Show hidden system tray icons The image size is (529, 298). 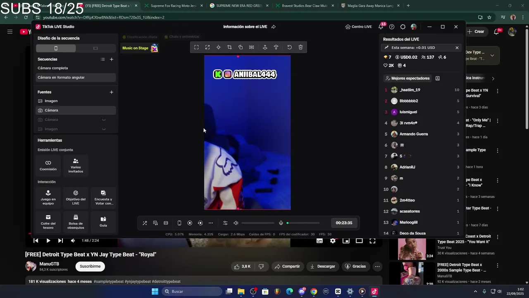[475, 291]
